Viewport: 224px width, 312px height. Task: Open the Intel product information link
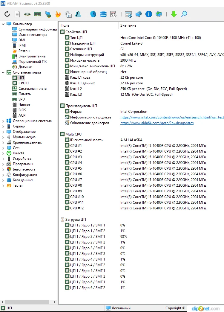click(x=172, y=117)
